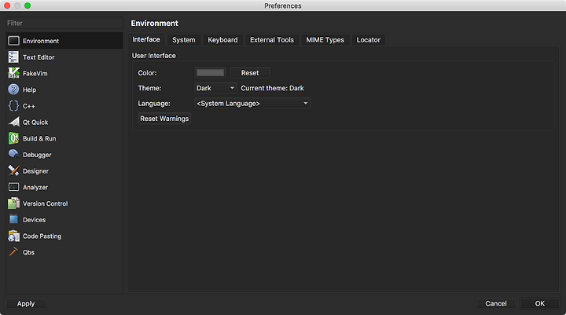Click the Help question mark icon
This screenshot has width=566, height=315.
point(13,90)
